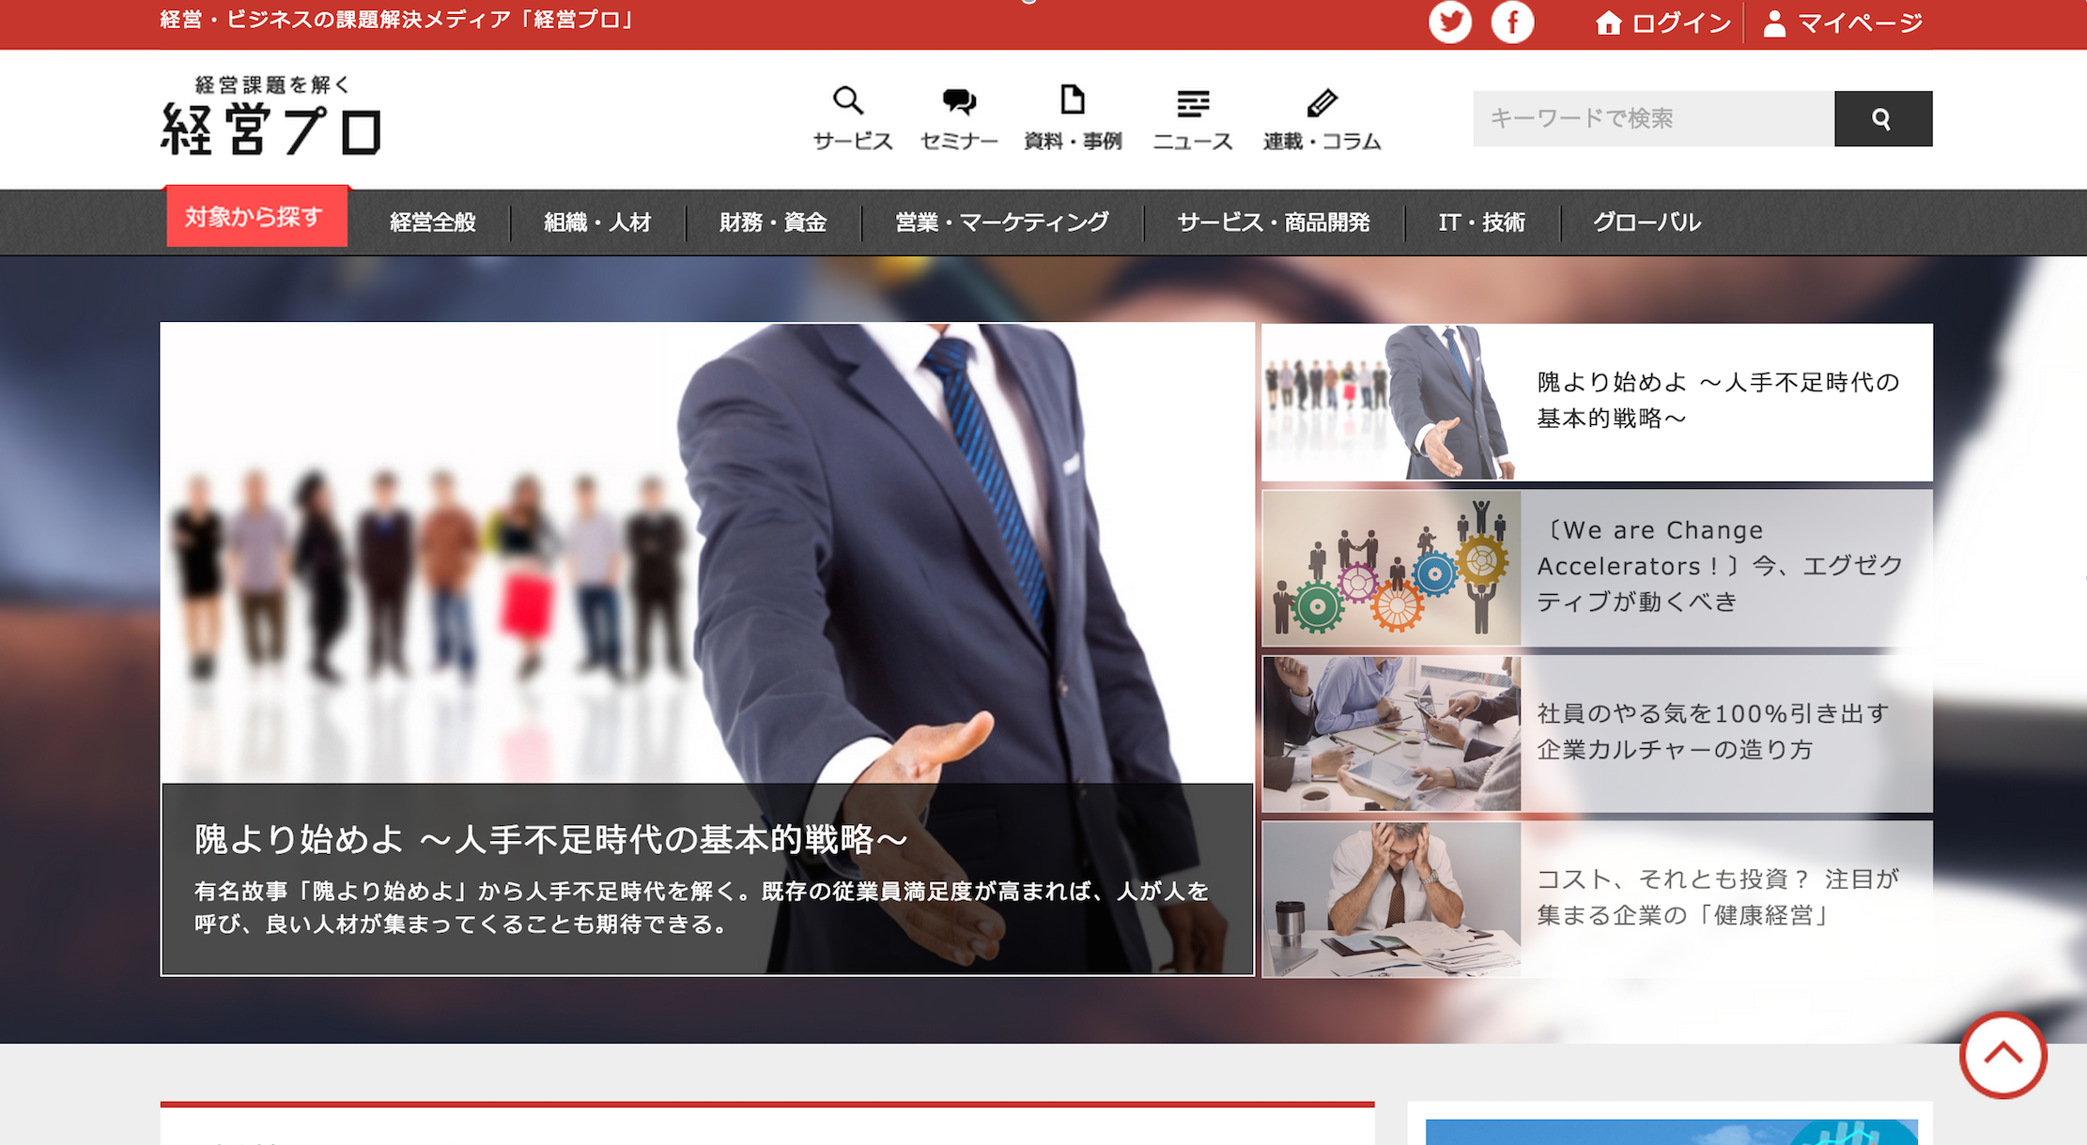Click the ニュース nav label
The image size is (2087, 1145).
tap(1193, 141)
